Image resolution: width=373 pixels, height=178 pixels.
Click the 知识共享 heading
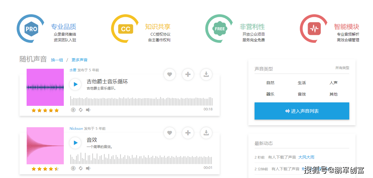pyautogui.click(x=158, y=27)
